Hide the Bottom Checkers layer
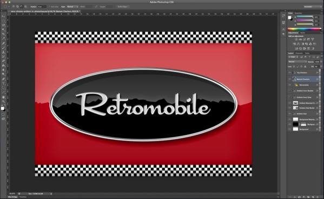The width and height of the screenshot is (324, 199). (x=289, y=79)
